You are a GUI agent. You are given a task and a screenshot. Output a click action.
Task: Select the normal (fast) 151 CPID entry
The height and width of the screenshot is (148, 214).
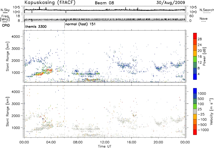pos(81,24)
